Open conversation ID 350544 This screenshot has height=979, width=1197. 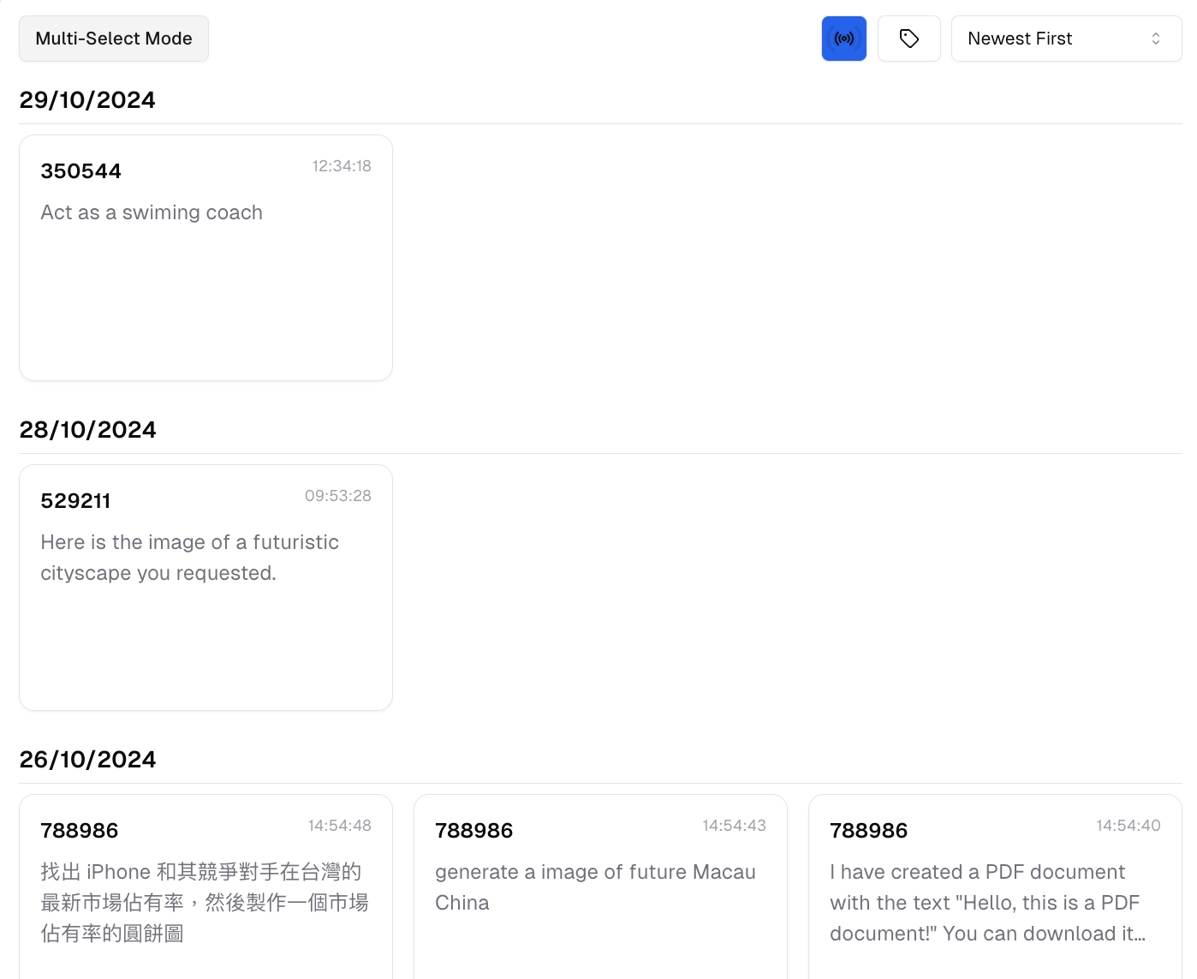click(81, 171)
